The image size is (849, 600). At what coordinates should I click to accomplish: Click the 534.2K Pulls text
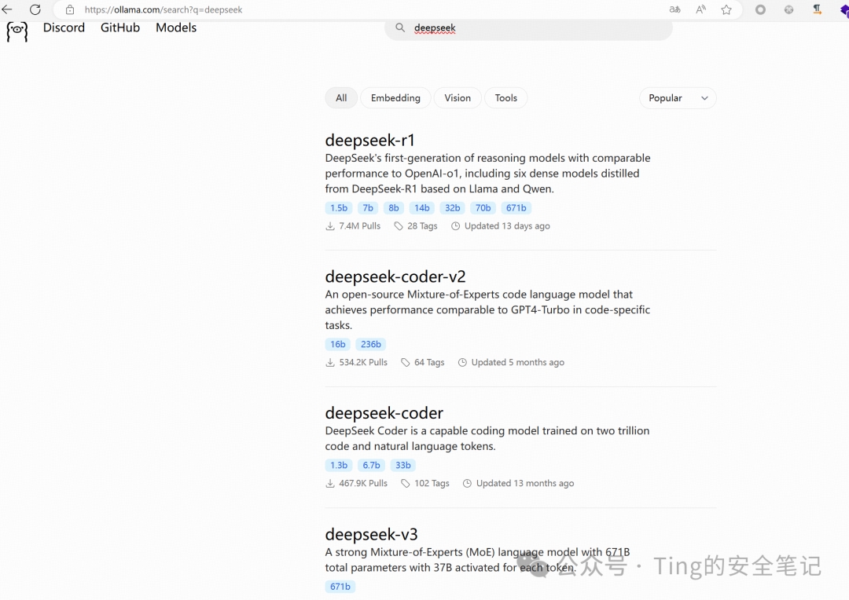coord(363,363)
